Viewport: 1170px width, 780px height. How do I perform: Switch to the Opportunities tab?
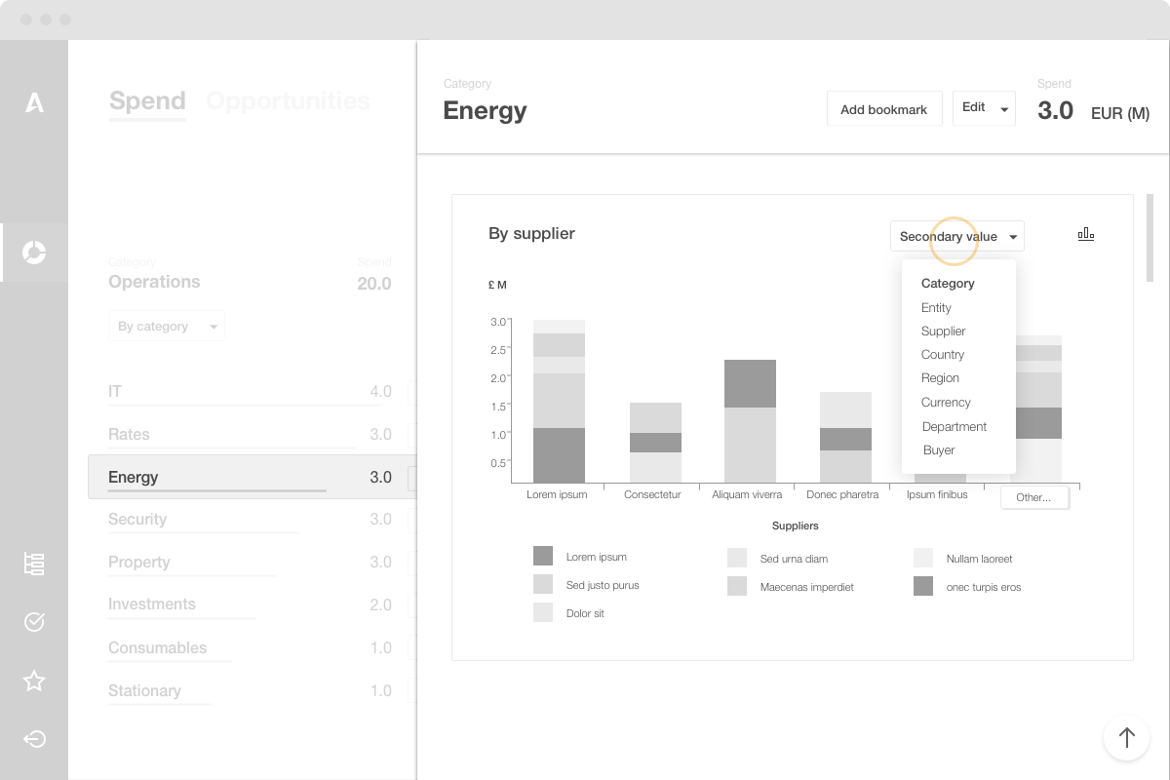point(289,100)
